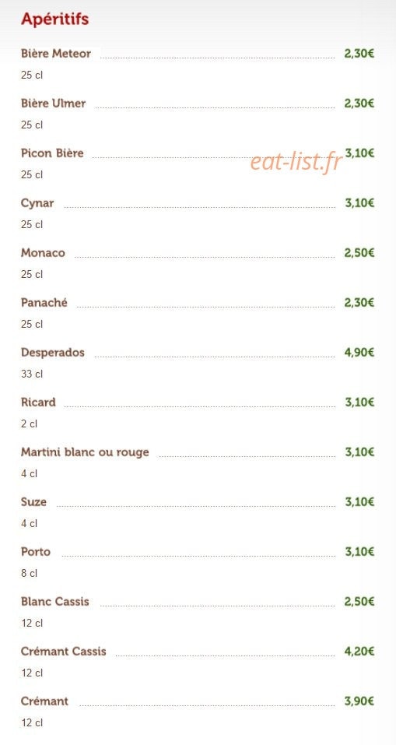Open the eat-list.fr watermark link
The image size is (396, 745).
pos(296,163)
